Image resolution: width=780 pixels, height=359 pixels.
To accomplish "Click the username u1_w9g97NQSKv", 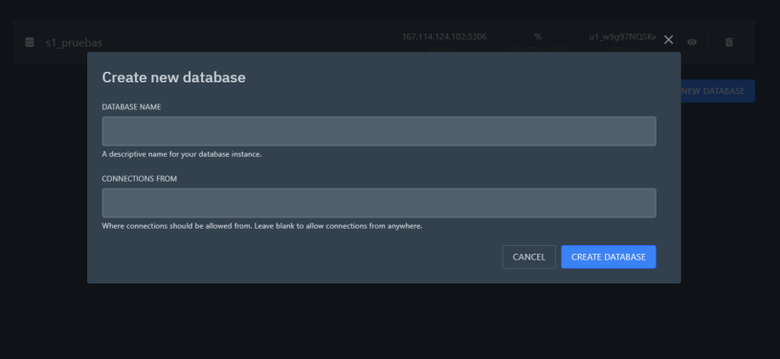I will [x=623, y=36].
